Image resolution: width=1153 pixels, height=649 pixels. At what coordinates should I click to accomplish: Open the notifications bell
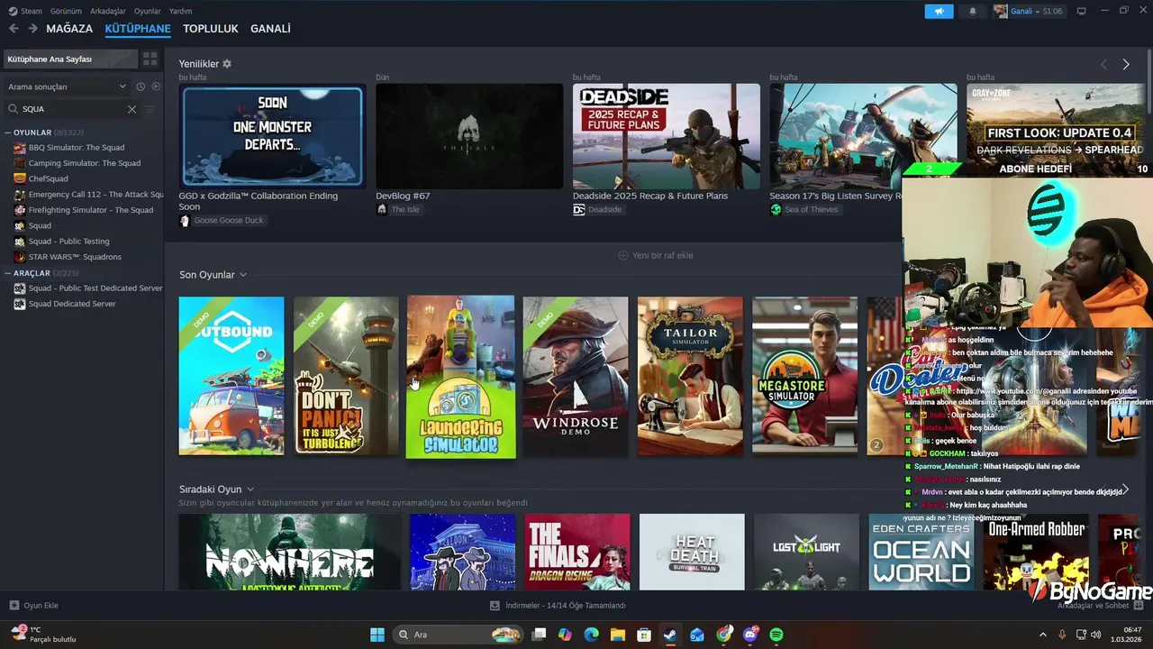[972, 11]
